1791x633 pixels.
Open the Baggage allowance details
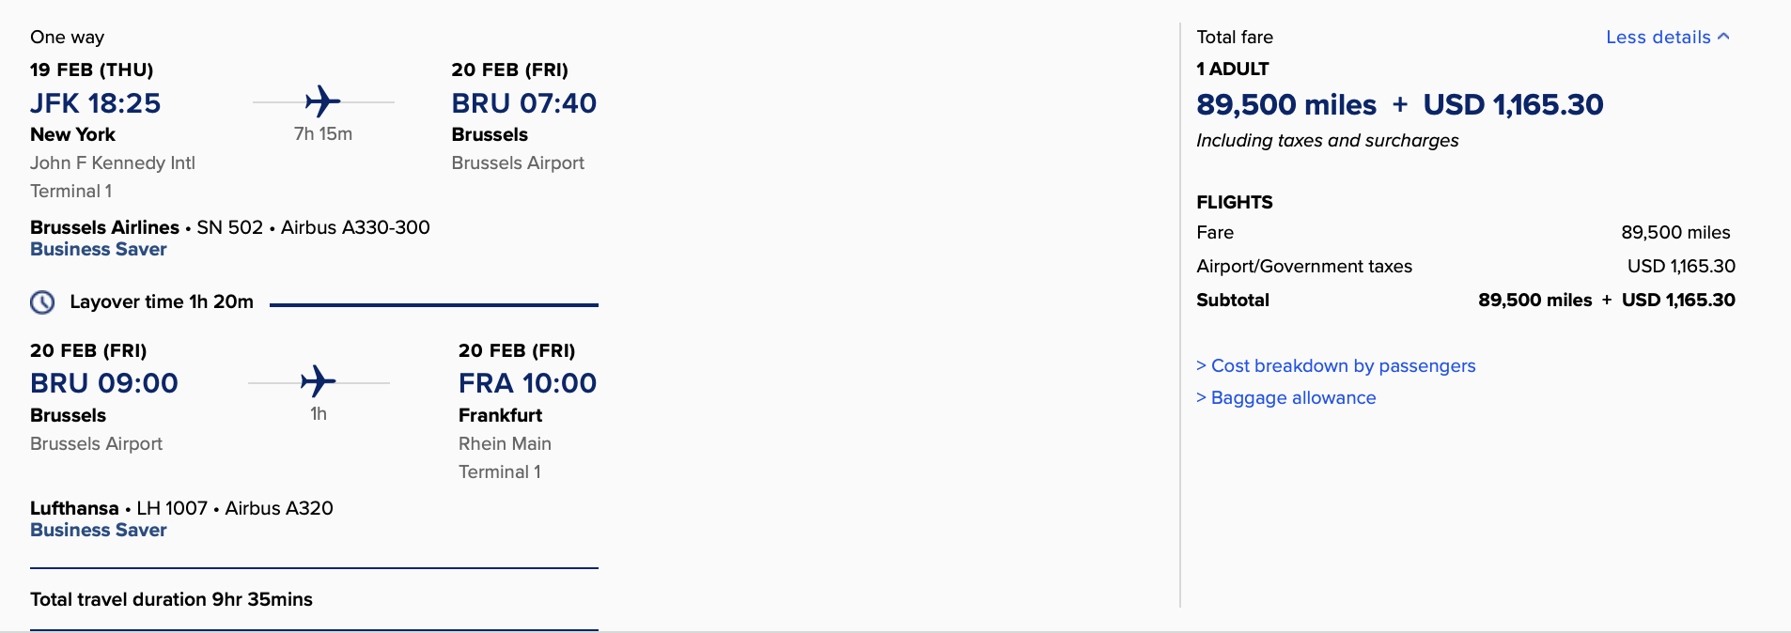1285,398
